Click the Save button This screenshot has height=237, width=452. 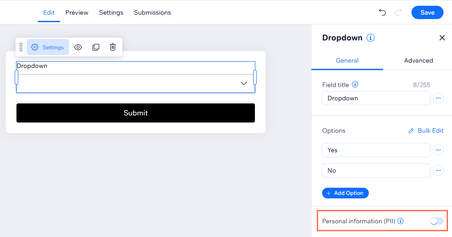(427, 12)
